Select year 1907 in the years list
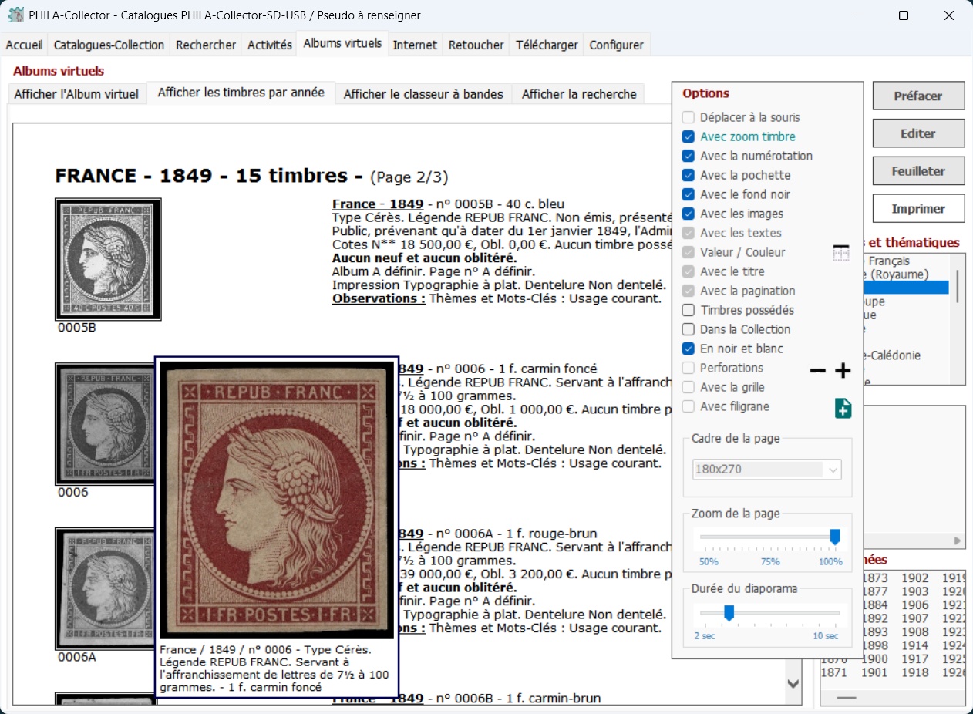The width and height of the screenshot is (973, 714). point(915,618)
